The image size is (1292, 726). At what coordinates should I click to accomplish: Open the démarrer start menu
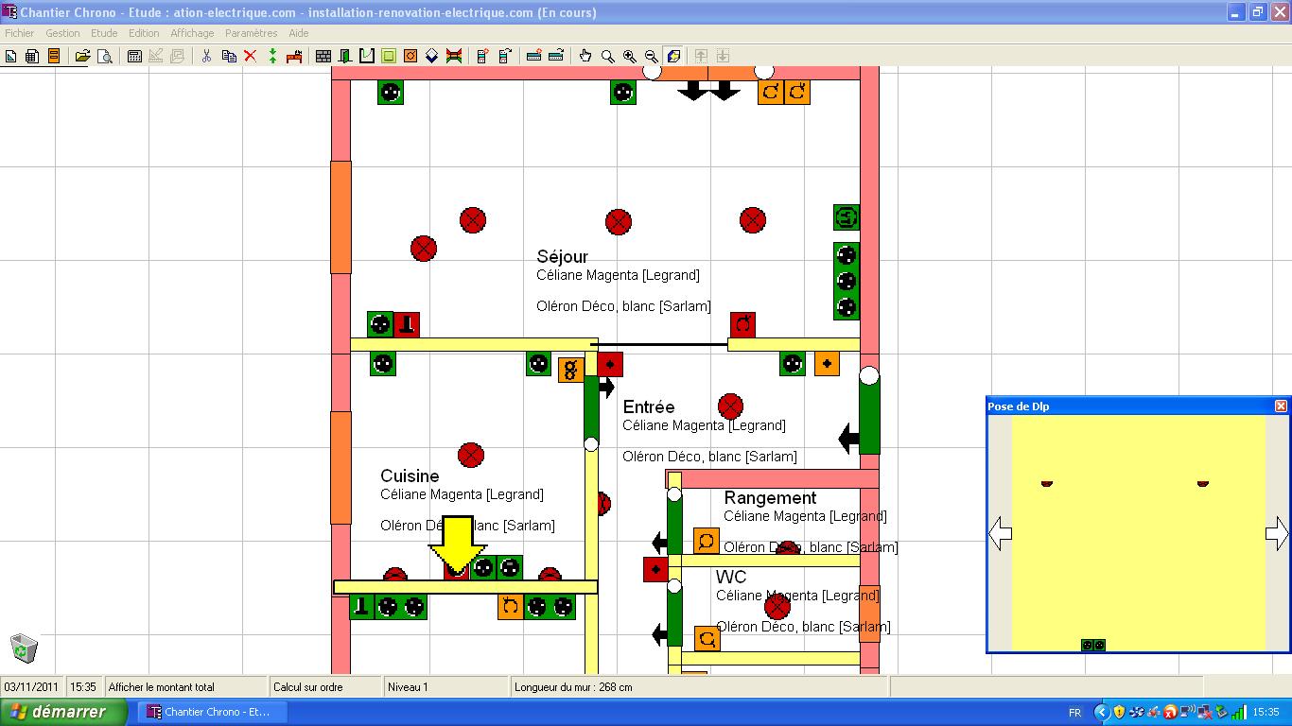[63, 712]
